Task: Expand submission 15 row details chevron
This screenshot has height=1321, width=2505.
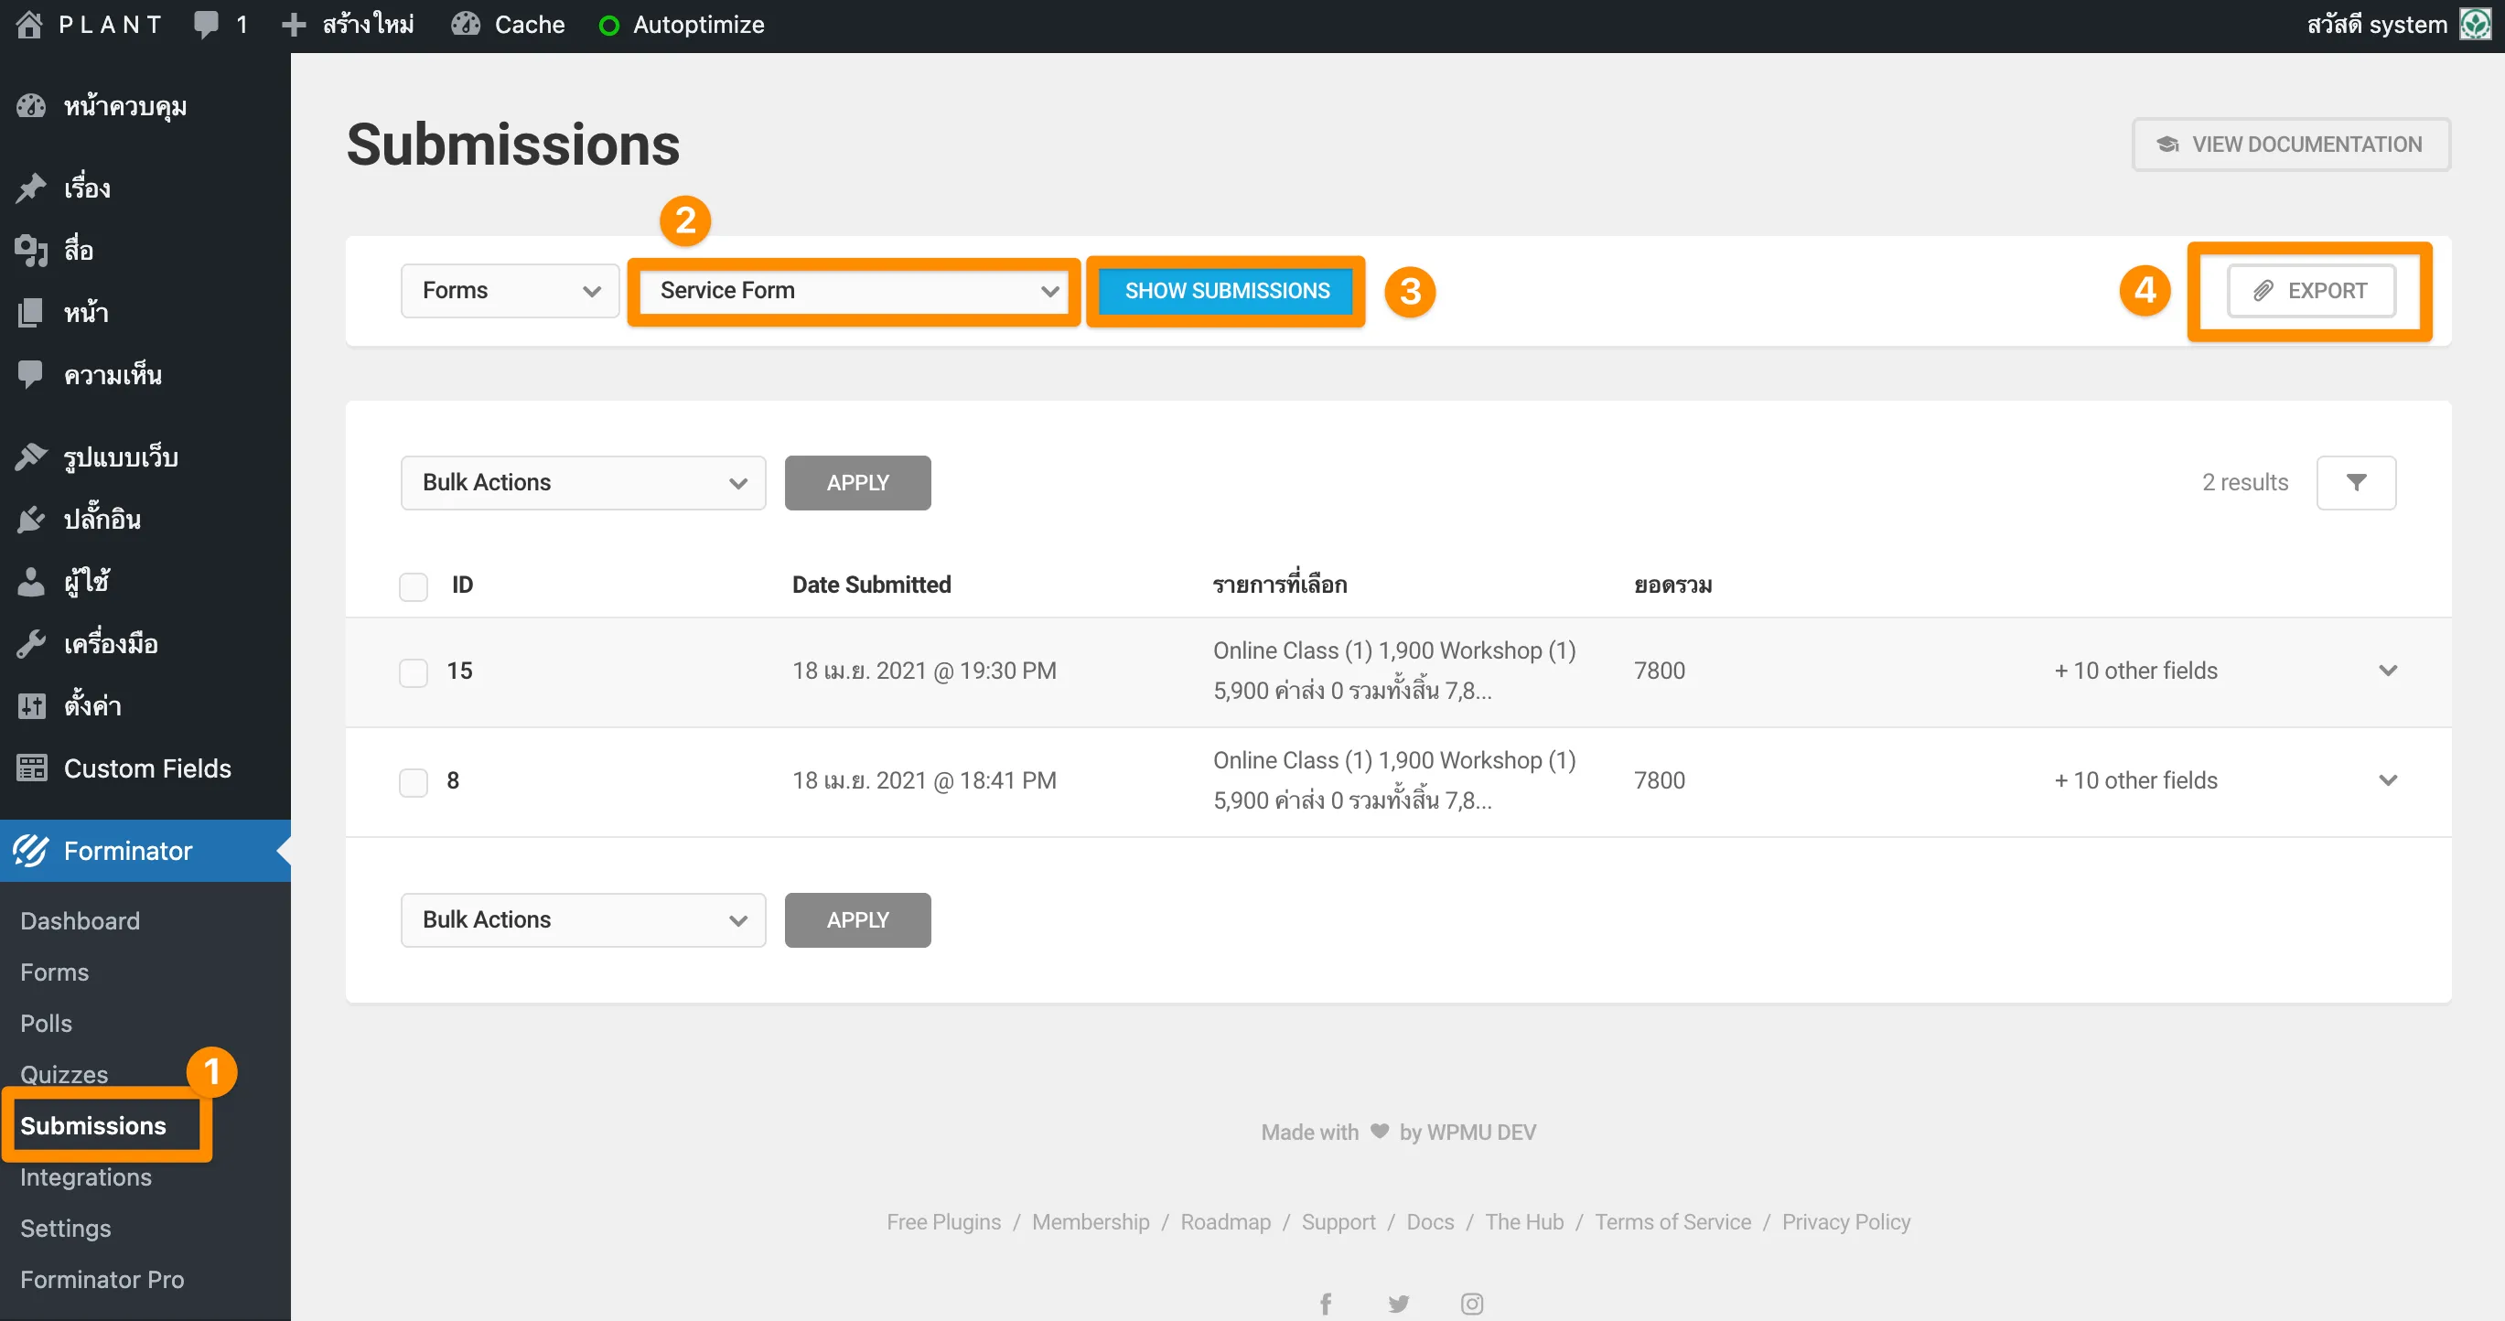Action: (x=2387, y=671)
